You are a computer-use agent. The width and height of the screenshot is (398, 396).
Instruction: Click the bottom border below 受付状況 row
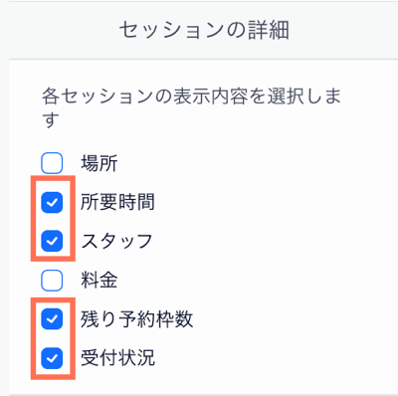coord(203,395)
